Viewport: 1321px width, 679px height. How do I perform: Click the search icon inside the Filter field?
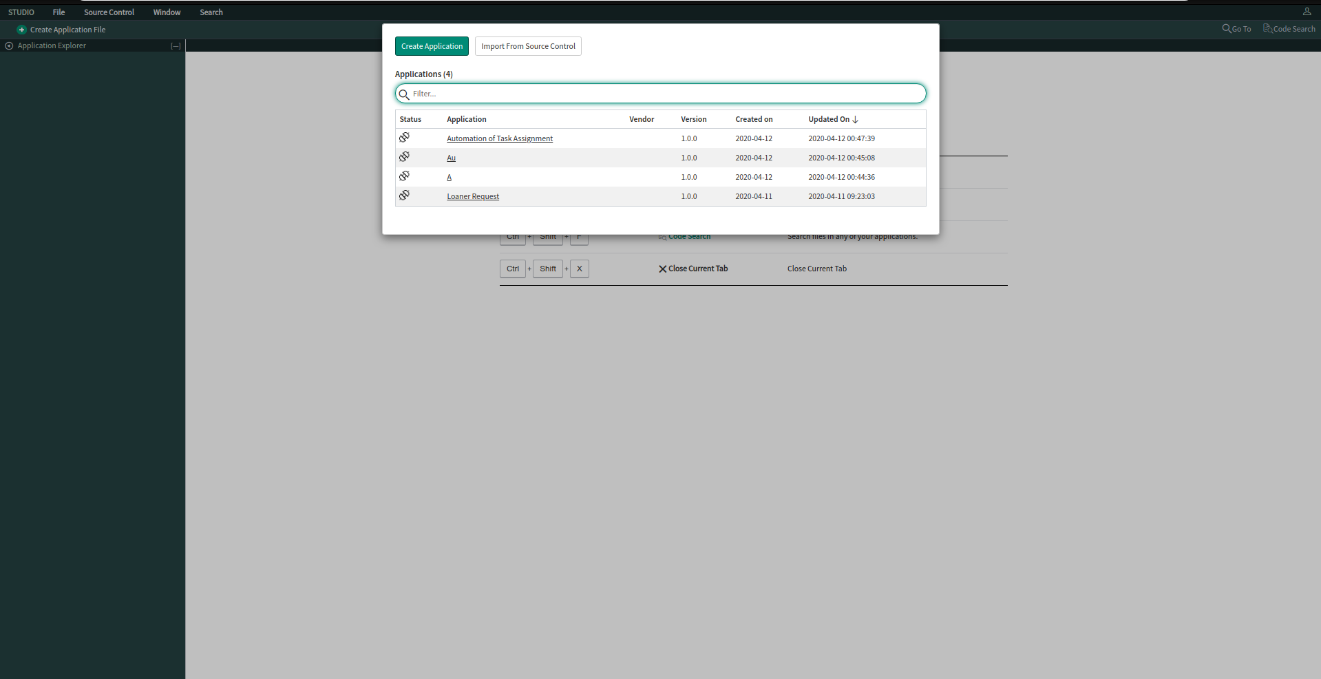click(x=403, y=94)
